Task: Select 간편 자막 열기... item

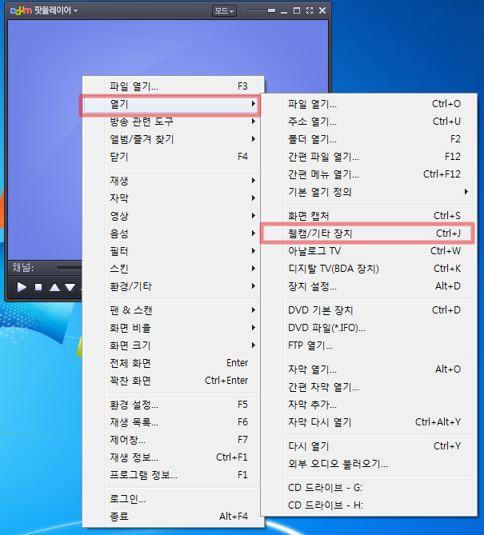Action: [x=369, y=387]
